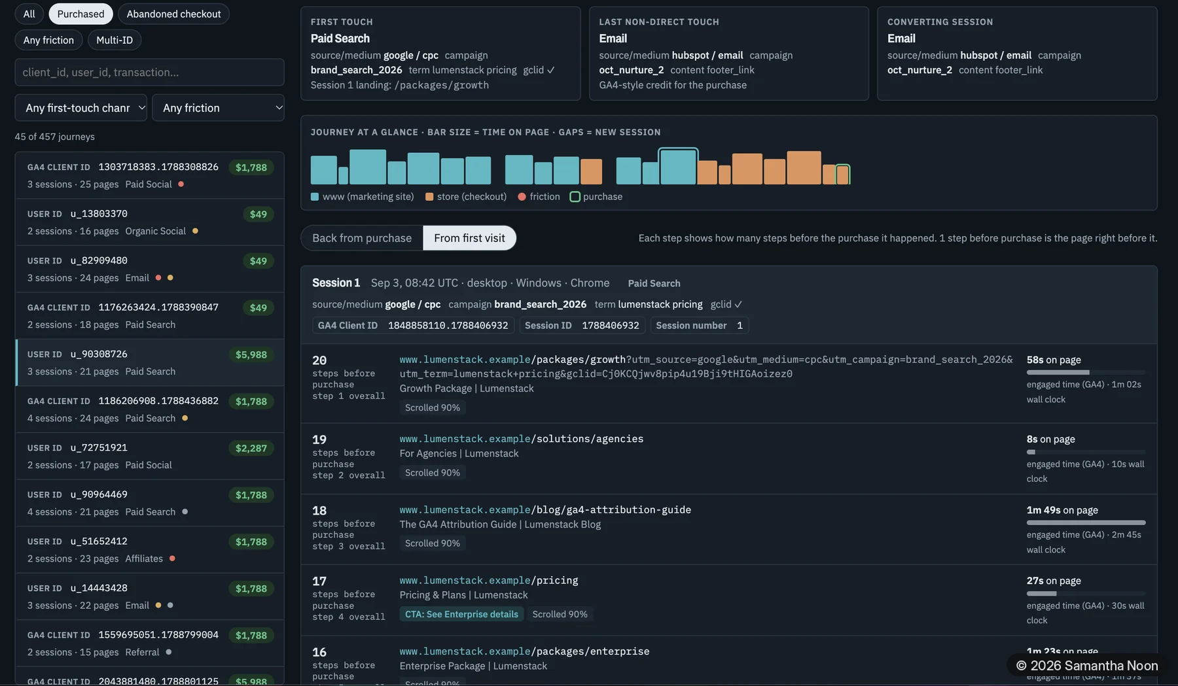Open journey for client 1176263424.1788390847
This screenshot has height=686, width=1178.
click(x=149, y=316)
